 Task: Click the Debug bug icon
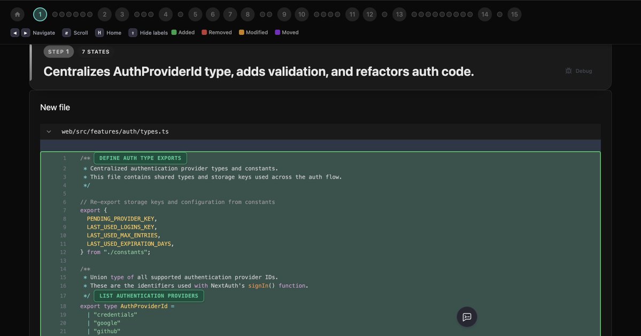568,71
